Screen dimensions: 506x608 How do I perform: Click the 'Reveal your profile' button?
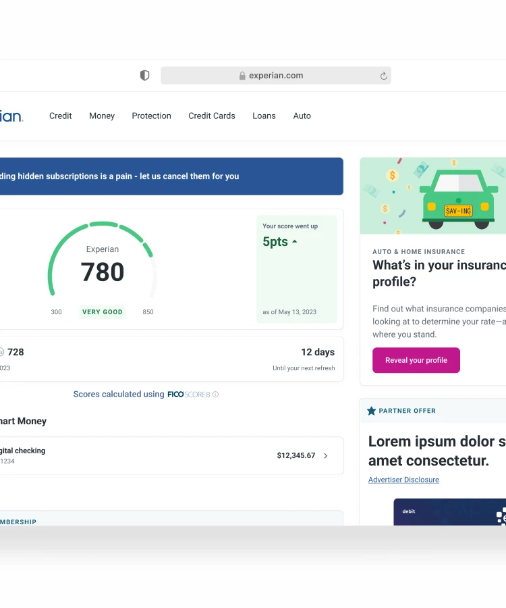[x=416, y=360]
